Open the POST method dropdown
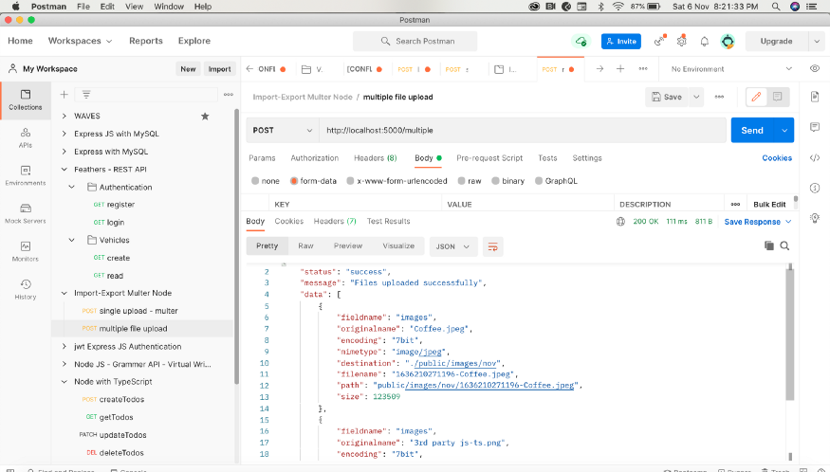 point(283,130)
